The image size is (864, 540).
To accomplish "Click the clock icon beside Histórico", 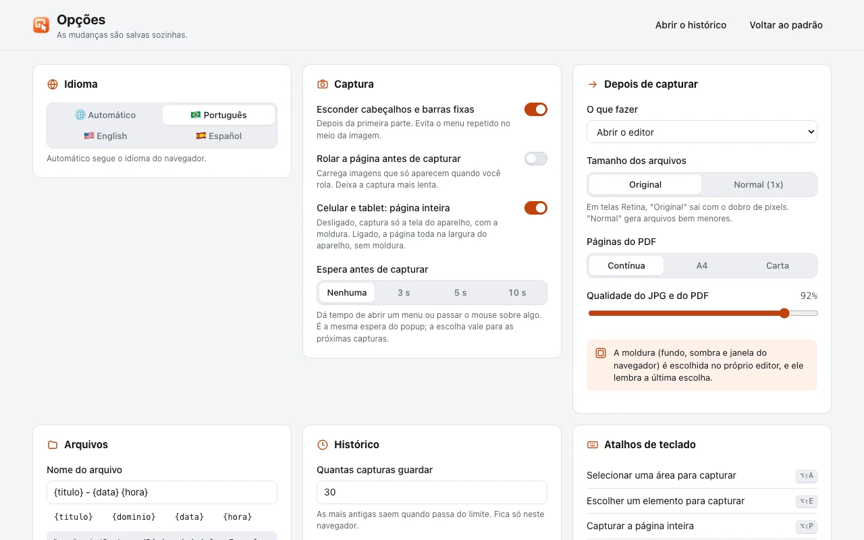I will pos(323,445).
